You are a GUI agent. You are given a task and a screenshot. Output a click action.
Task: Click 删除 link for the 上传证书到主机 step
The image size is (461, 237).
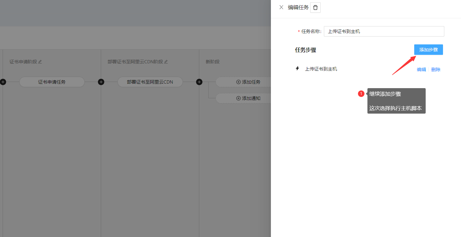(x=436, y=70)
